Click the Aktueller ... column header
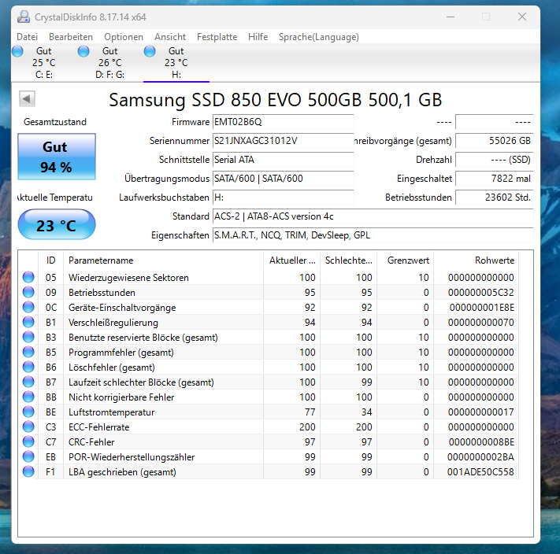The height and width of the screenshot is (554, 560). 291,260
